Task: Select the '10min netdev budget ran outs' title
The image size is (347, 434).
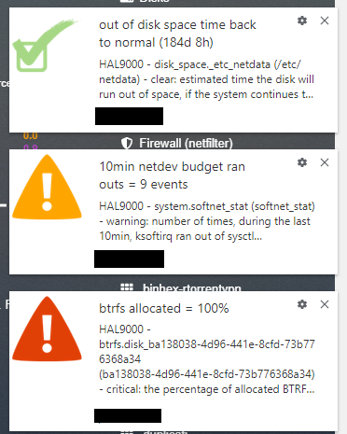Action: 172,175
